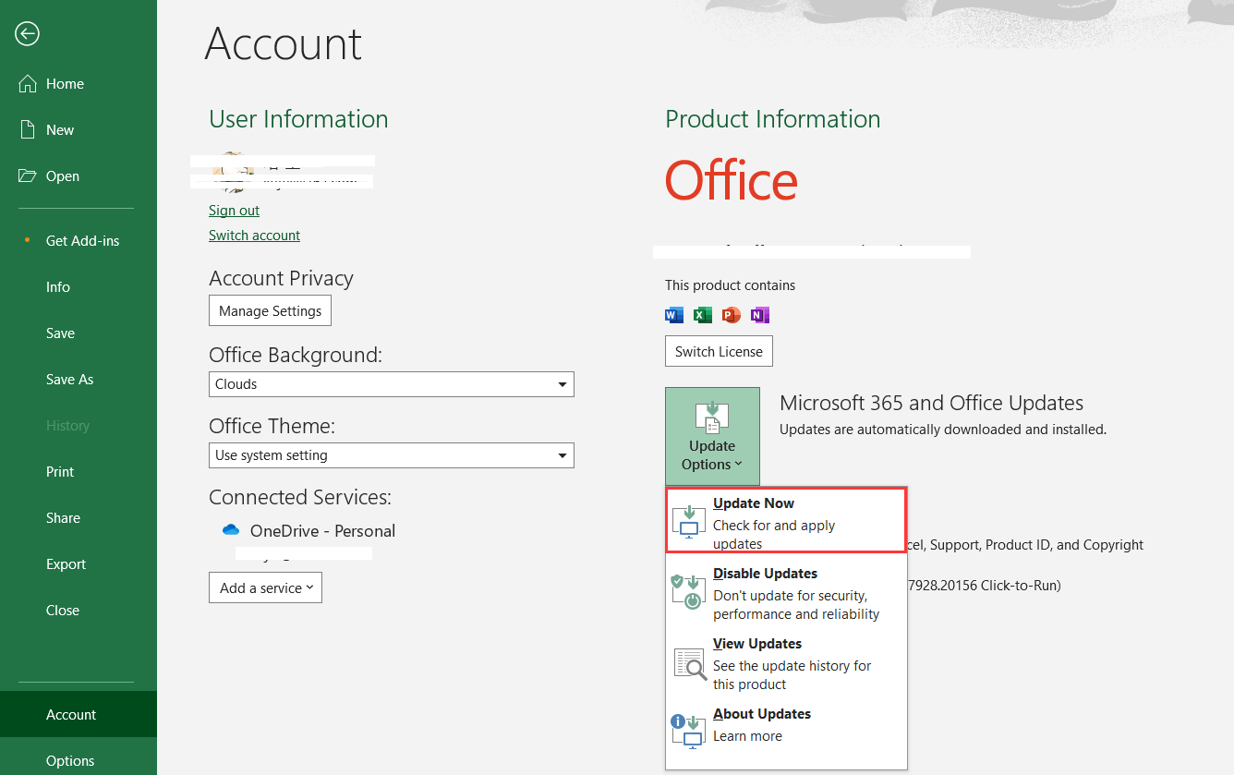Click the Home house icon
Viewport: 1234px width, 775px height.
click(x=28, y=83)
